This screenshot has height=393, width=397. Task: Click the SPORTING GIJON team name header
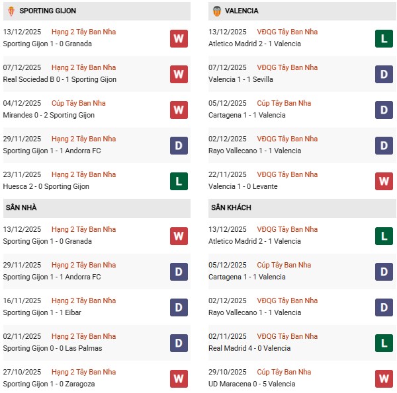[x=48, y=11]
